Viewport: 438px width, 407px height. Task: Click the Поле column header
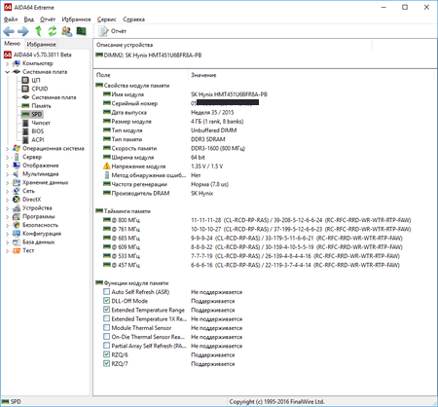coord(141,75)
